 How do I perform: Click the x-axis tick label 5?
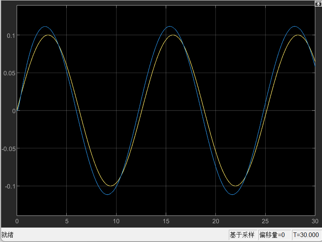pos(67,221)
